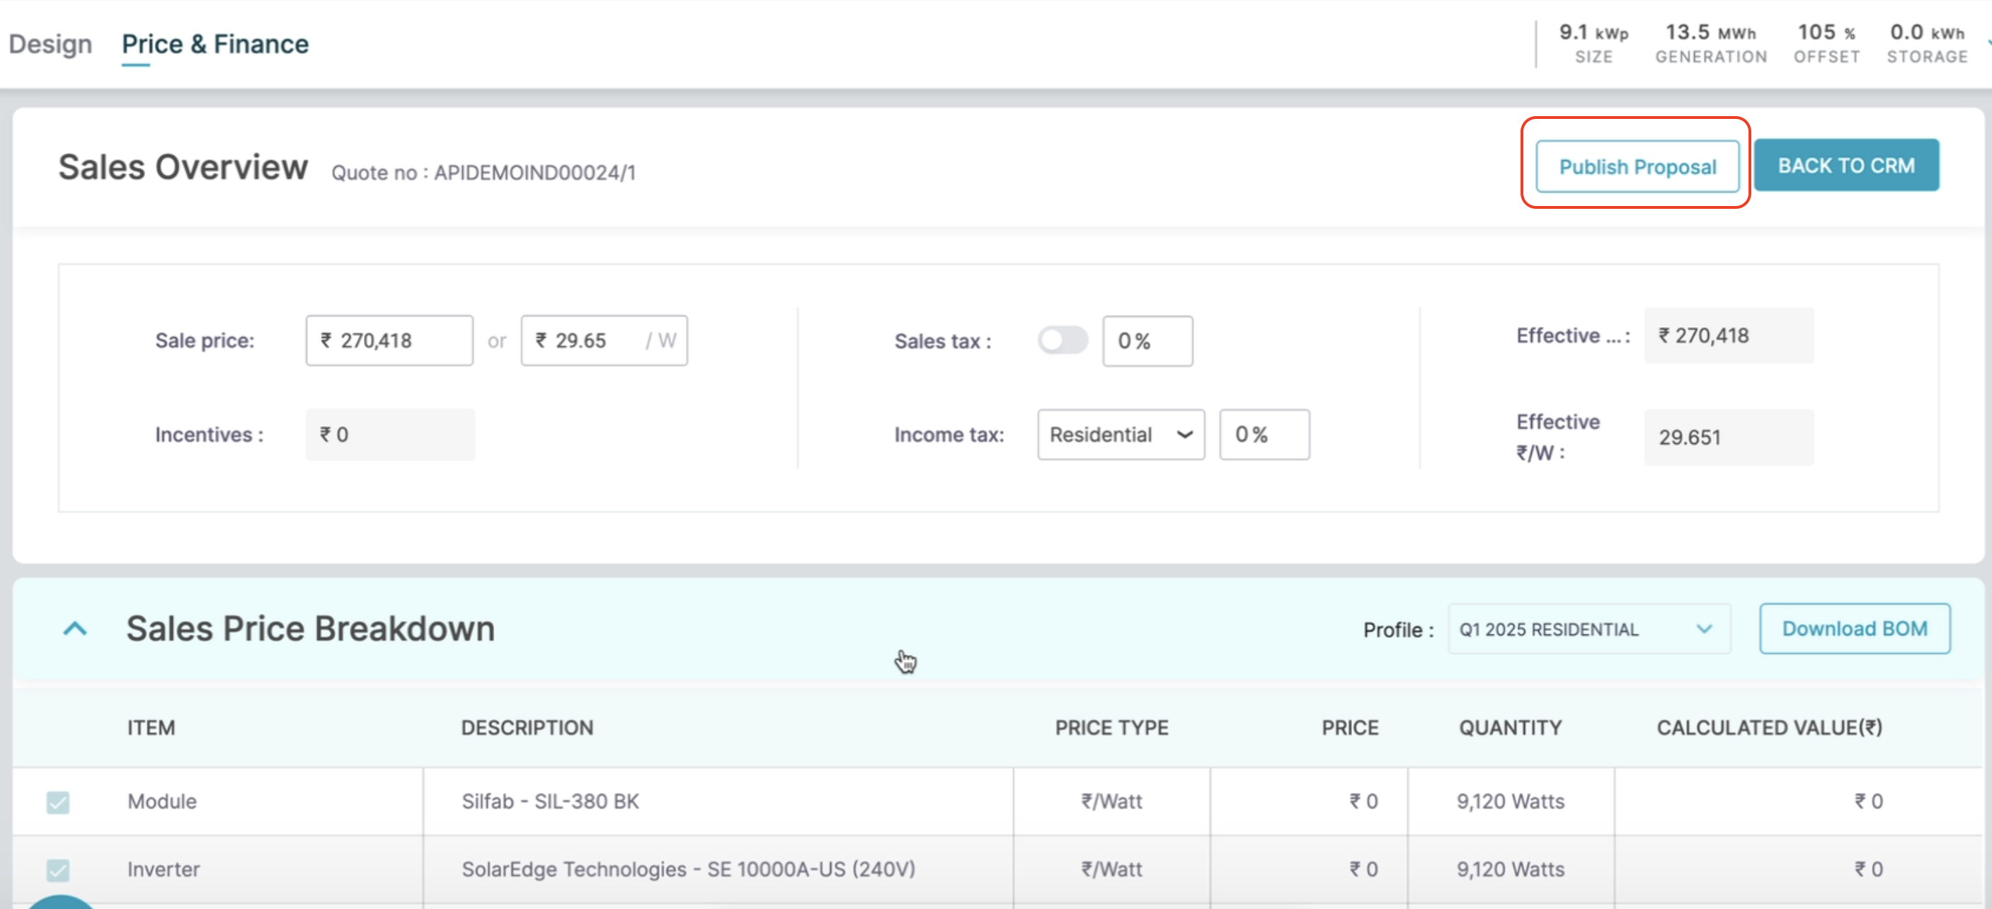Toggle the Sales tax switch

1062,341
